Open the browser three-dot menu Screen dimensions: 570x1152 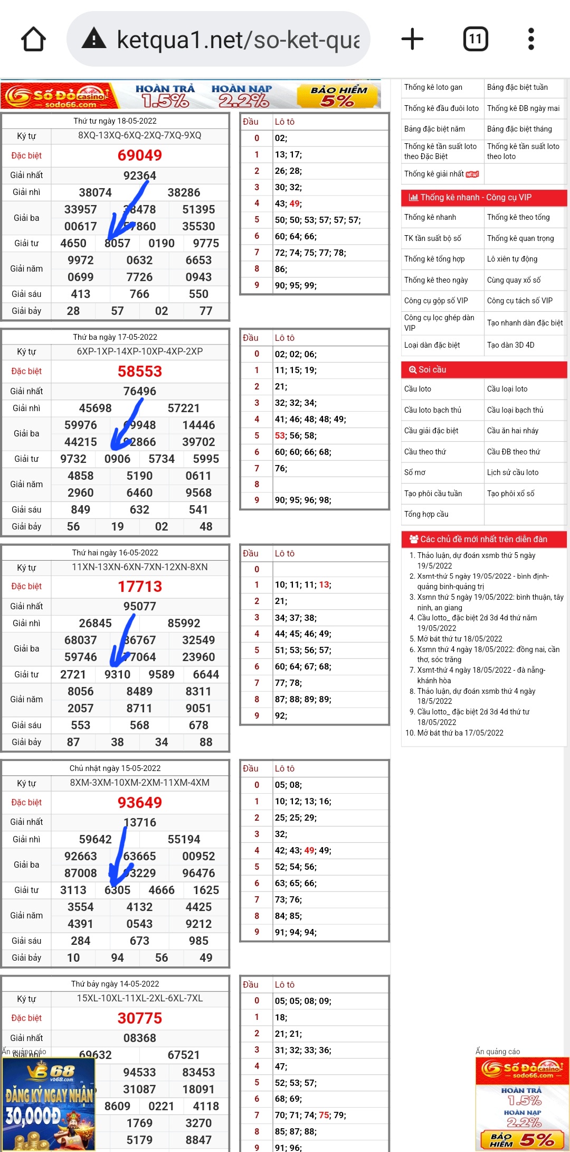point(531,39)
